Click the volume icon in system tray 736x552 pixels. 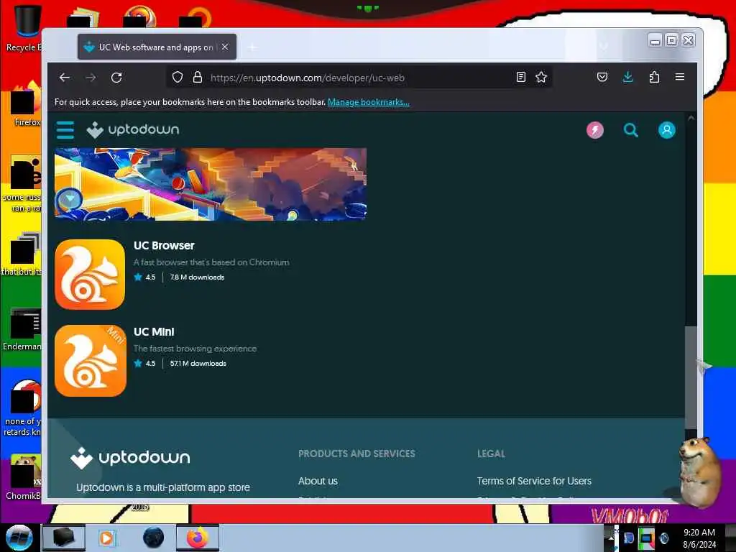coord(663,538)
